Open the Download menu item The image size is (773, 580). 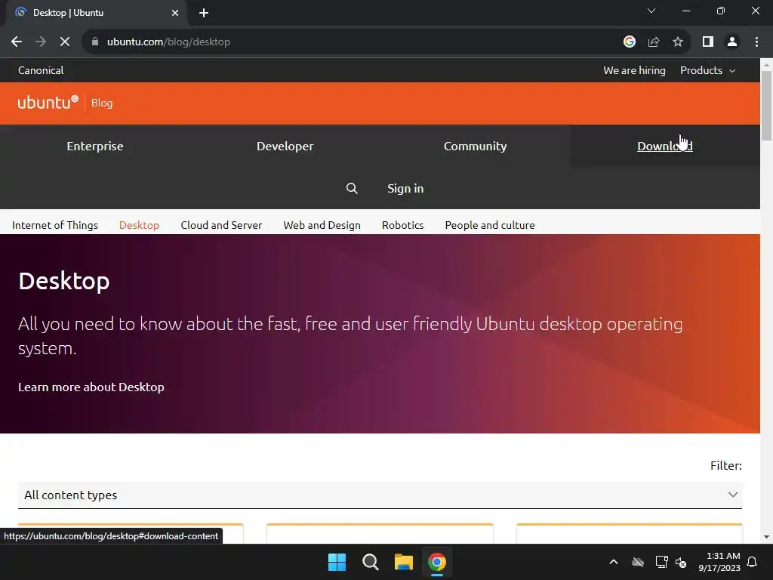pyautogui.click(x=665, y=146)
